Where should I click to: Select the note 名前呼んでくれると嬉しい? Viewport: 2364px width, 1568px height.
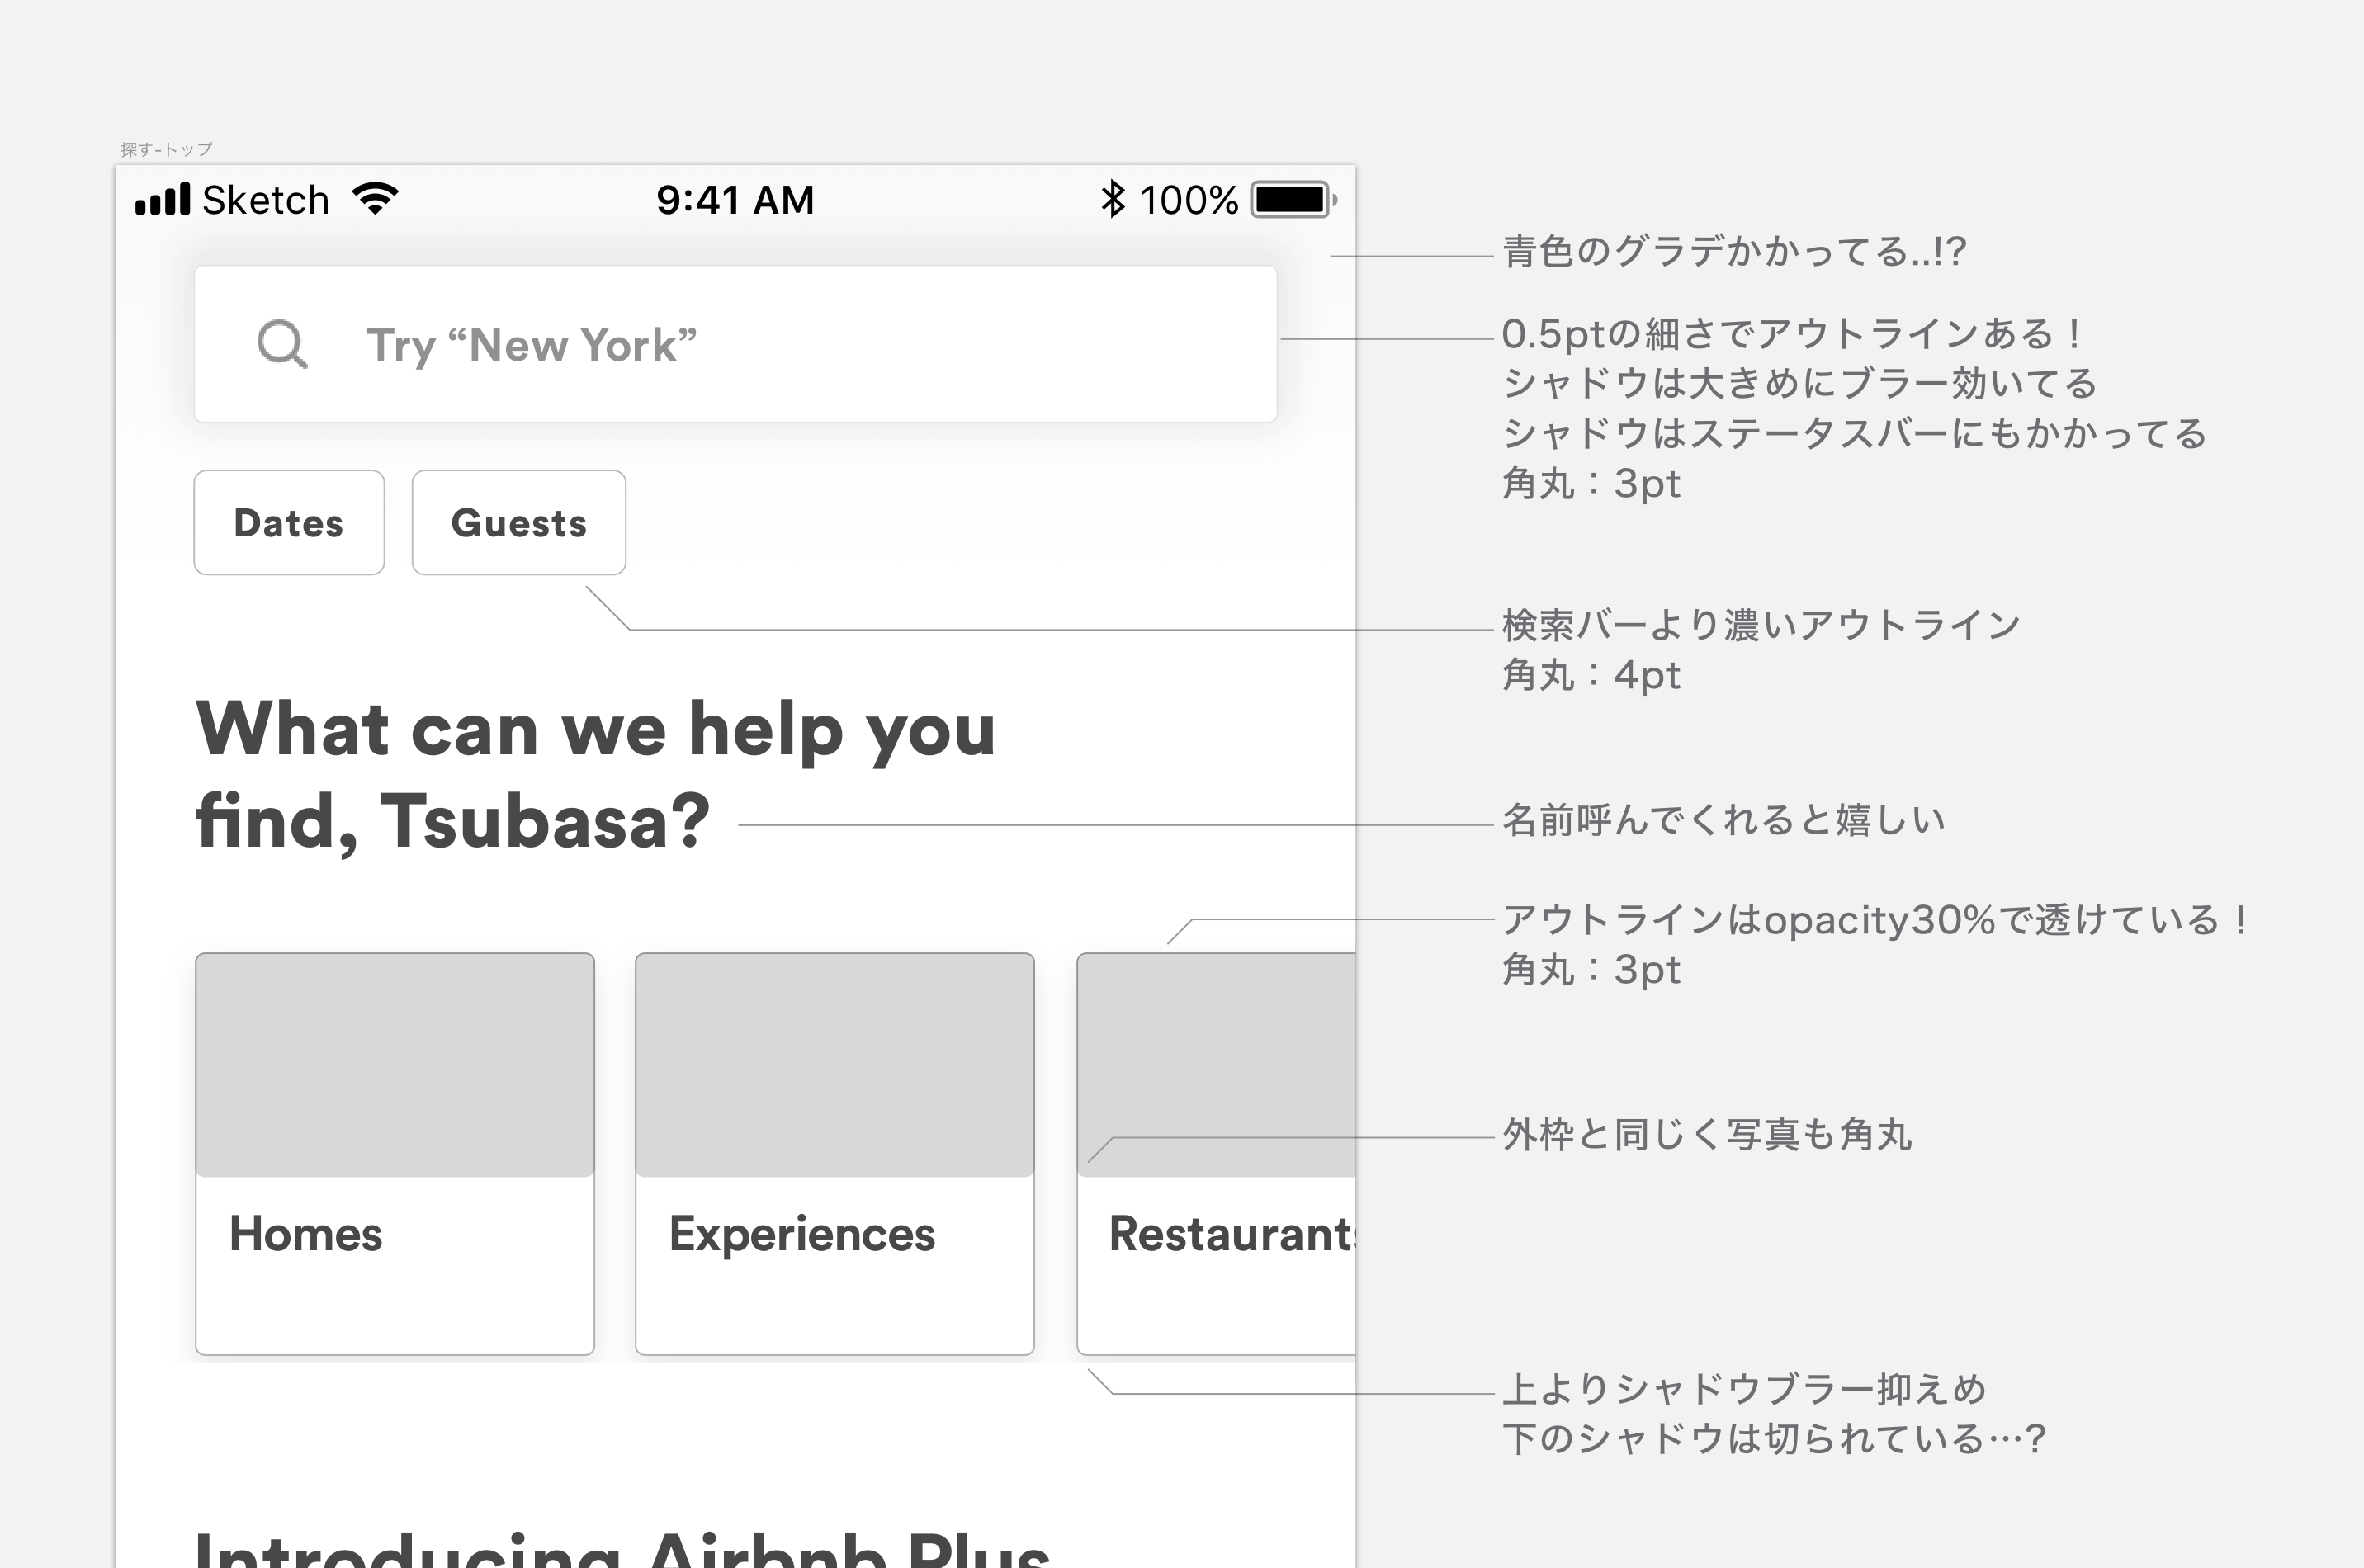(x=1723, y=820)
